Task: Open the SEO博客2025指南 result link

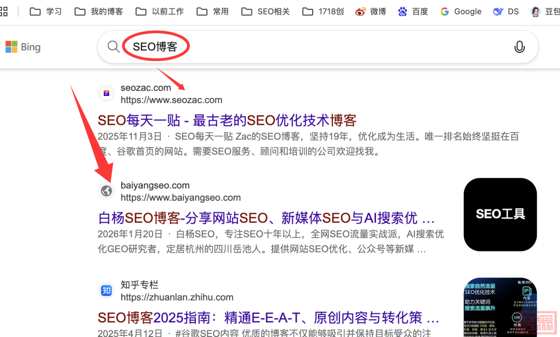Action: (268, 317)
